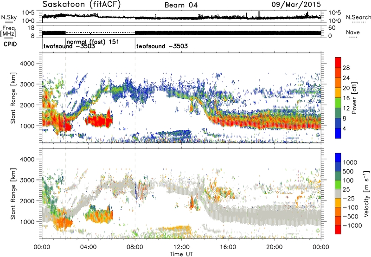Click the date '09/Mar/2015'

click(296, 5)
